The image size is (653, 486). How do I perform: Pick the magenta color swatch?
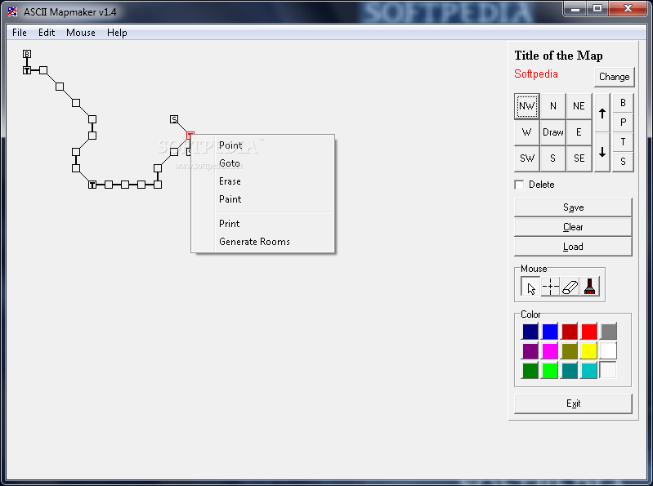(550, 351)
